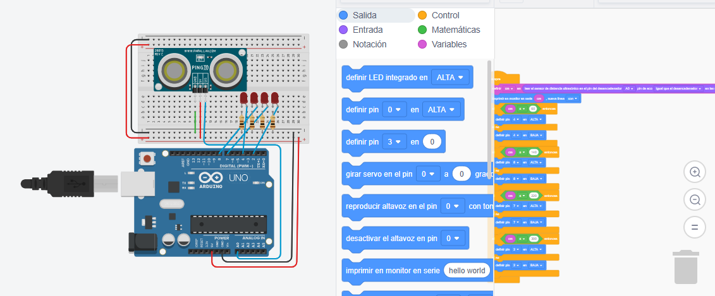Select the green jumper wire on breadboard
The image size is (715, 296).
click(195, 122)
